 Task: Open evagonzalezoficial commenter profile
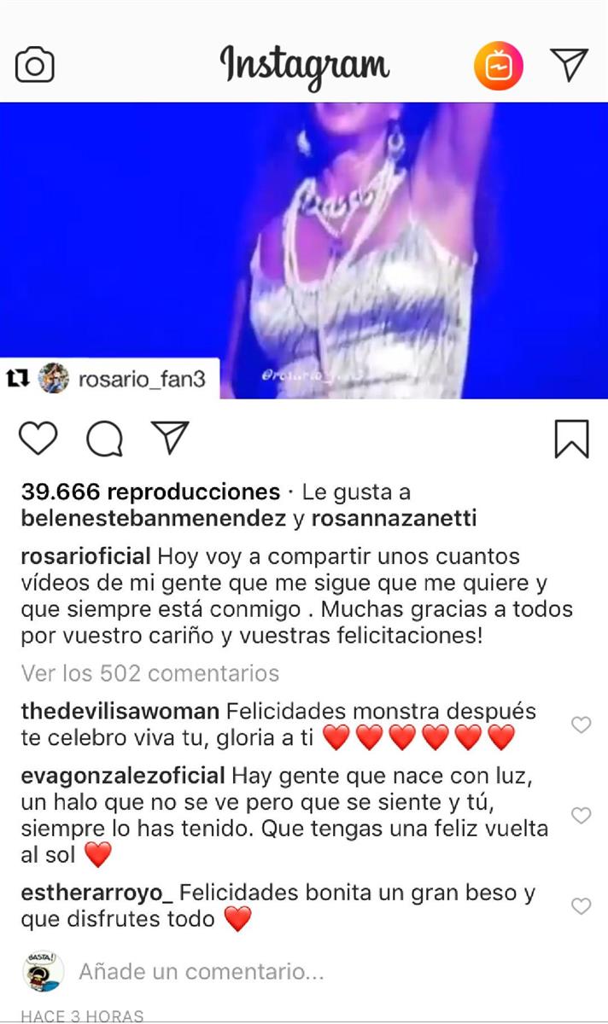123,777
